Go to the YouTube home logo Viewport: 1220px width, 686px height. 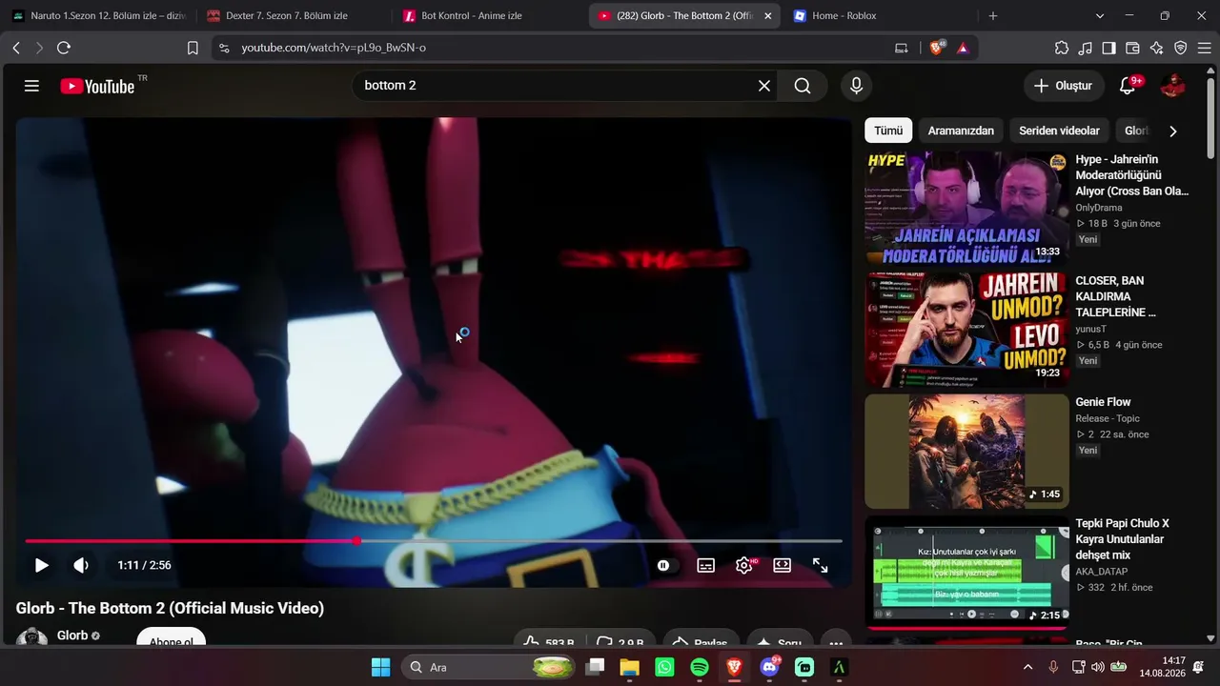tap(98, 86)
